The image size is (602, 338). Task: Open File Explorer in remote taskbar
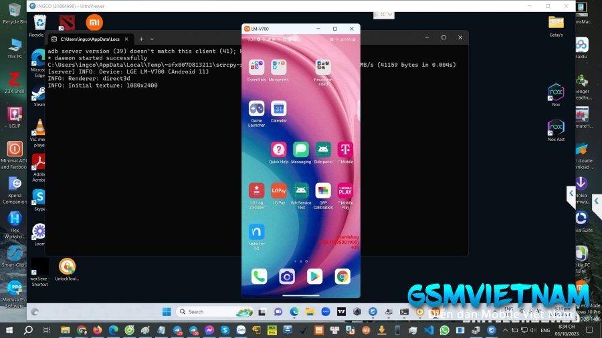coord(310,311)
